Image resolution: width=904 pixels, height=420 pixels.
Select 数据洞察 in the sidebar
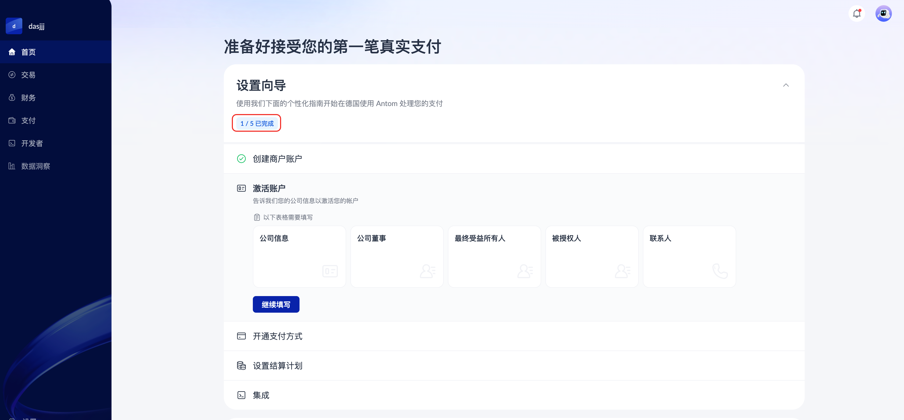[x=35, y=166]
